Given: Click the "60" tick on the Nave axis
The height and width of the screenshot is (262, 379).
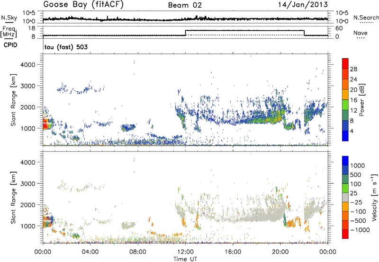Looking at the screenshot, I should click(339, 28).
